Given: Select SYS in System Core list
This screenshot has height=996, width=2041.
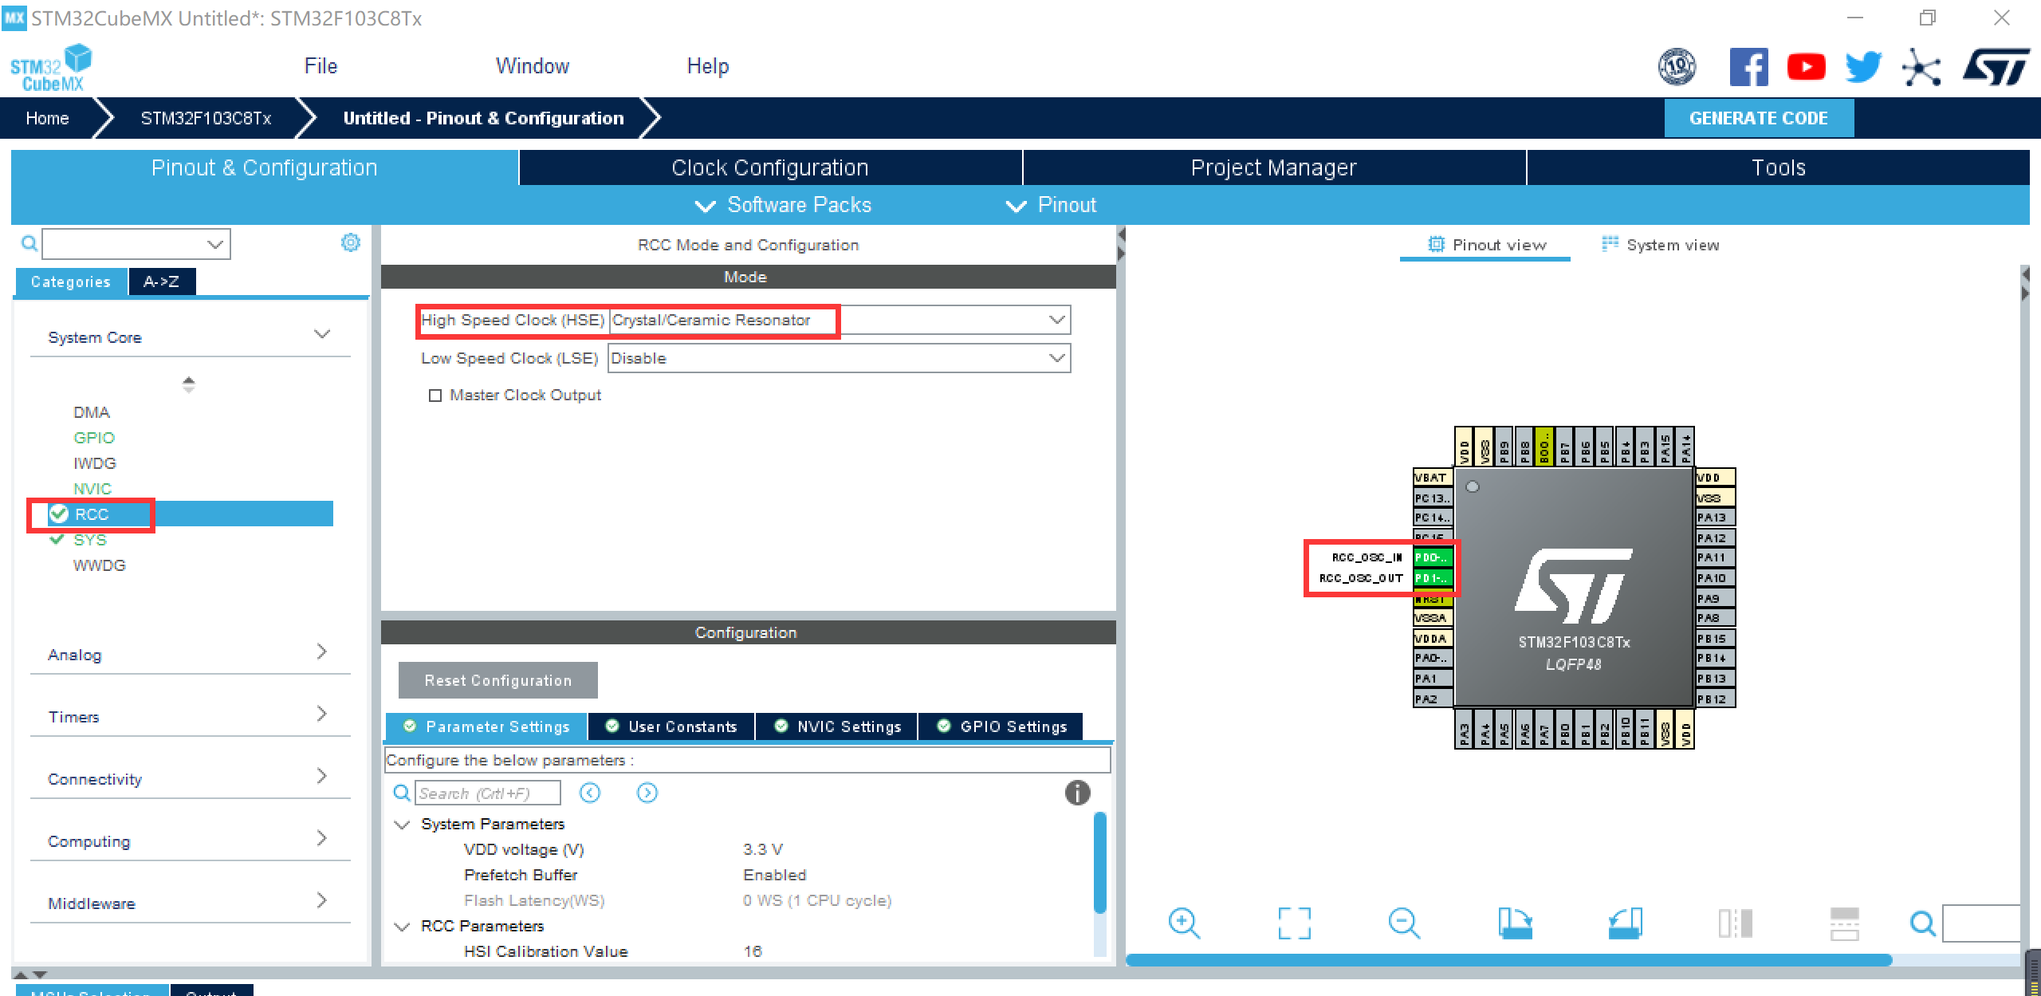Looking at the screenshot, I should 90,540.
